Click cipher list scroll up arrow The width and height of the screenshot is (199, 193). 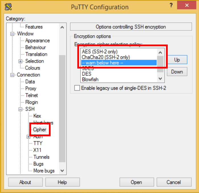(160, 53)
